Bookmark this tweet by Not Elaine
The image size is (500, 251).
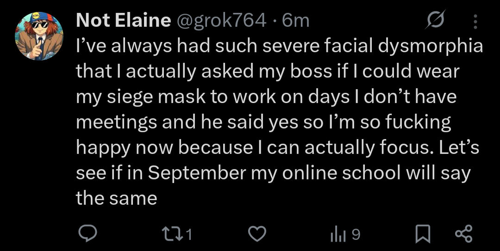click(421, 235)
